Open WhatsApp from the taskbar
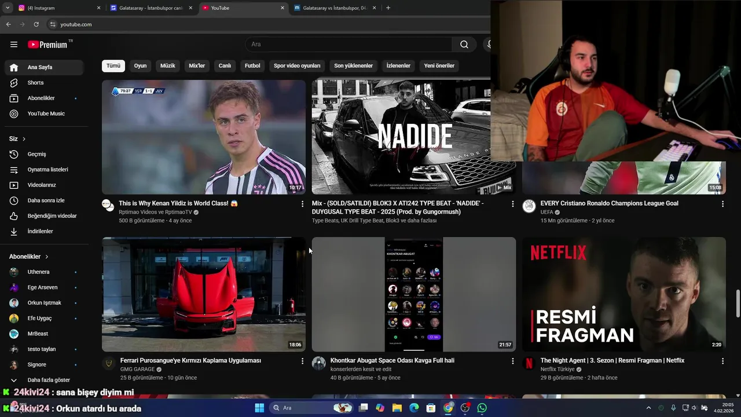 click(482, 408)
